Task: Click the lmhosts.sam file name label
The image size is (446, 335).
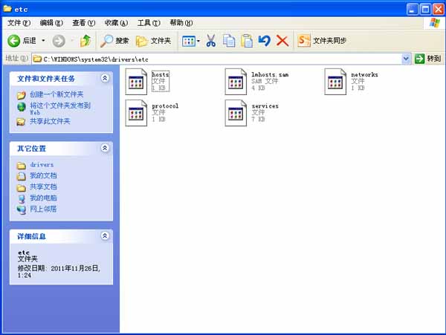Action: (x=270, y=74)
